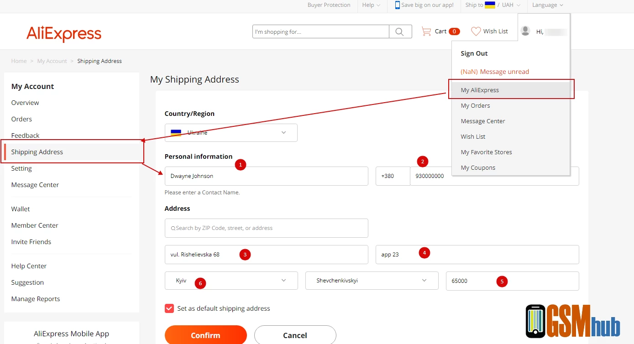The height and width of the screenshot is (344, 634).
Task: Click the Wish List heart icon
Action: pos(476,31)
